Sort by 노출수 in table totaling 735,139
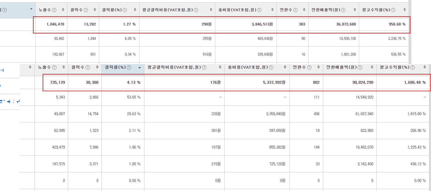The width and height of the screenshot is (431, 191). click(x=64, y=67)
